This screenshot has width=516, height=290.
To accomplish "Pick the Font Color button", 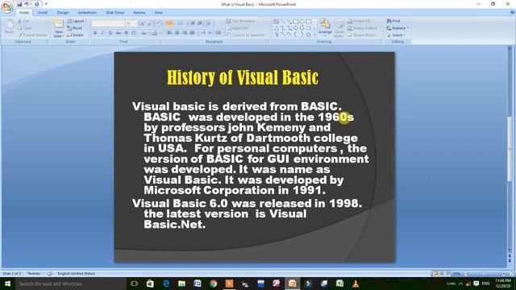I will [x=155, y=33].
